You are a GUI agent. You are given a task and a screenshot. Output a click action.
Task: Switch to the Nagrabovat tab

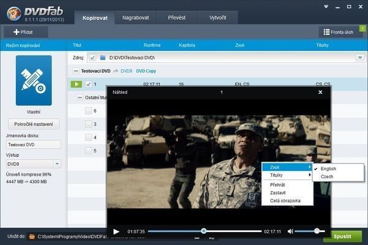point(135,18)
